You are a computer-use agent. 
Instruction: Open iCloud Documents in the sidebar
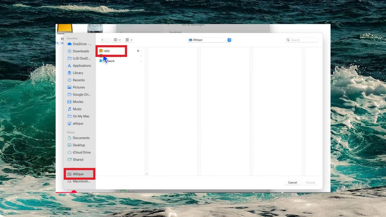[x=79, y=138]
